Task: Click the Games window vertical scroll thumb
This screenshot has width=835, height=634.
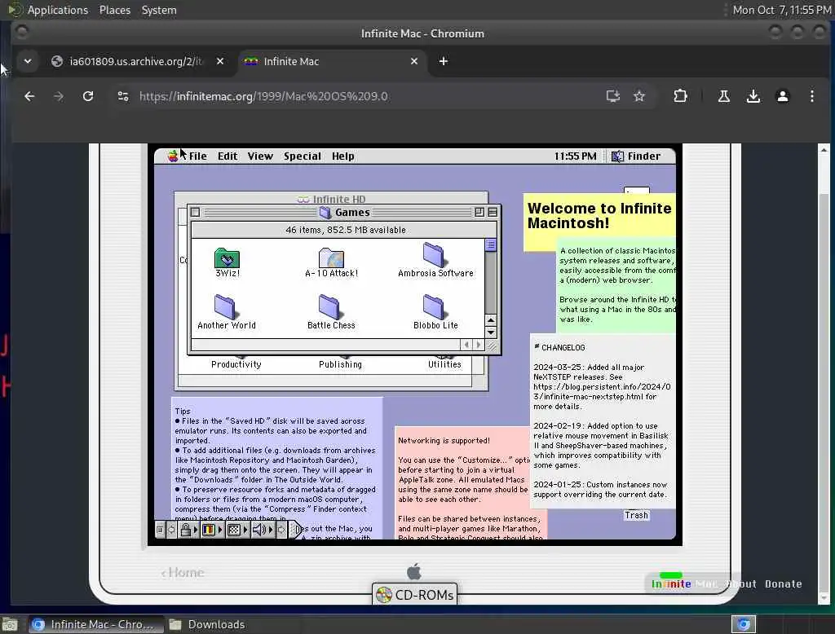Action: 491,244
